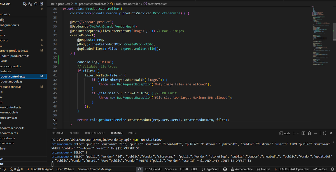Close the terminal panel
Viewport: 336px width, 172px height.
[x=331, y=133]
